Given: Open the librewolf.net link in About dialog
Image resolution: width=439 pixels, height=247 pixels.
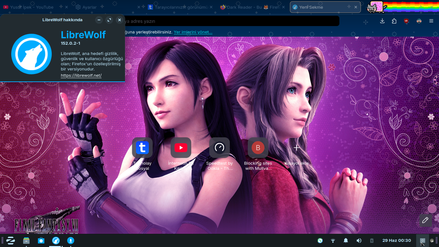Looking at the screenshot, I should tap(81, 76).
